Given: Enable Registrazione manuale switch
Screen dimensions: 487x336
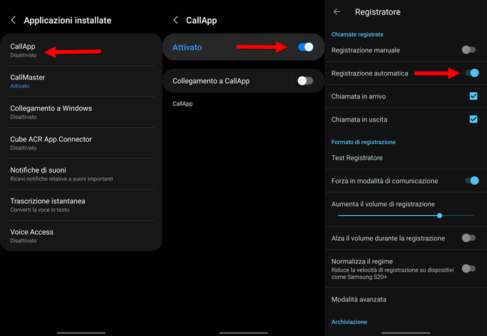Looking at the screenshot, I should [x=469, y=50].
